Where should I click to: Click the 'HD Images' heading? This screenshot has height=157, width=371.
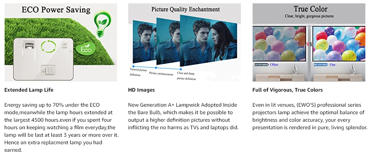tap(141, 90)
